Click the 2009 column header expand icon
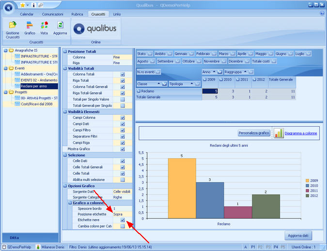 205,79
